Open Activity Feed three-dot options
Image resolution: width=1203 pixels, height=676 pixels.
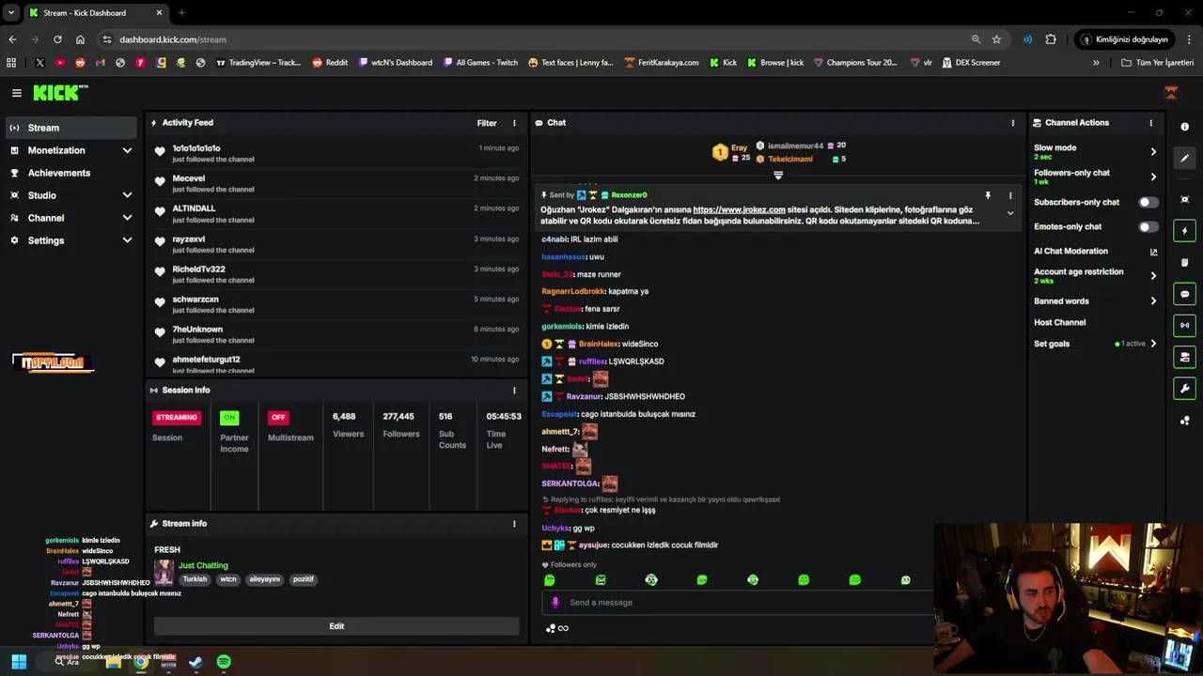click(x=514, y=123)
